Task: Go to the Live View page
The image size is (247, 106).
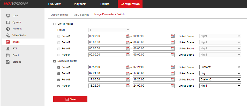Action: 54,4
